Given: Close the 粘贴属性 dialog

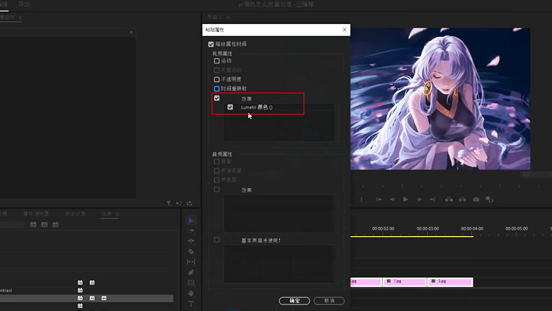Looking at the screenshot, I should tap(345, 30).
